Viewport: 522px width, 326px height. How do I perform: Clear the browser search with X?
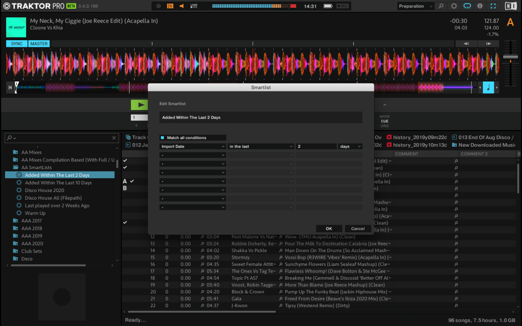click(x=114, y=138)
